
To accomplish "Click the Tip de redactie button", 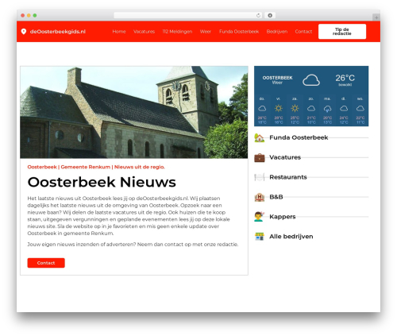I will click(342, 32).
